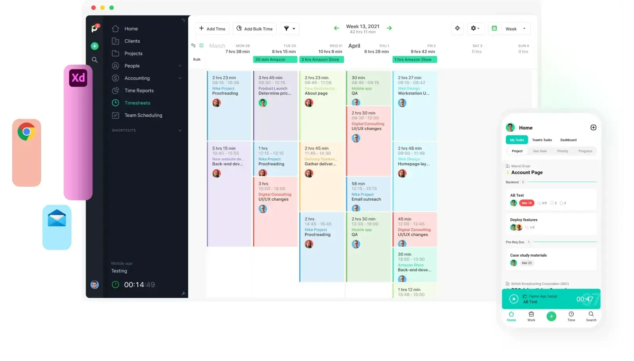Switch the My Tasks segmented toggle
The width and height of the screenshot is (634, 361).
click(x=516, y=140)
